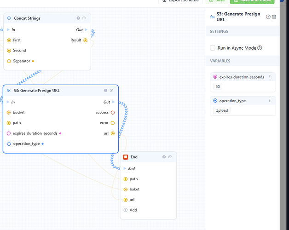Image resolution: width=289 pixels, height=230 pixels.
Task: Open help on S3: Generate Presign URL node
Action: [105, 90]
